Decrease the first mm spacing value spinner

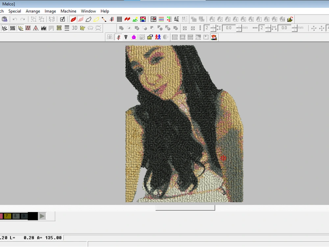239,30
